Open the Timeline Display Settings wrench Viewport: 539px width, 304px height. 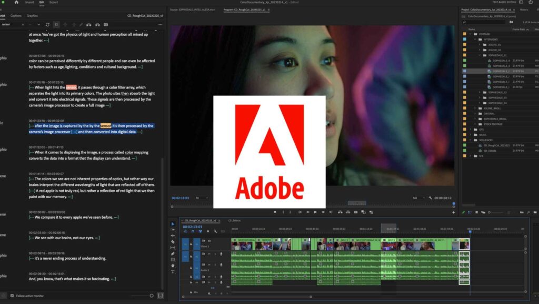tap(215, 231)
